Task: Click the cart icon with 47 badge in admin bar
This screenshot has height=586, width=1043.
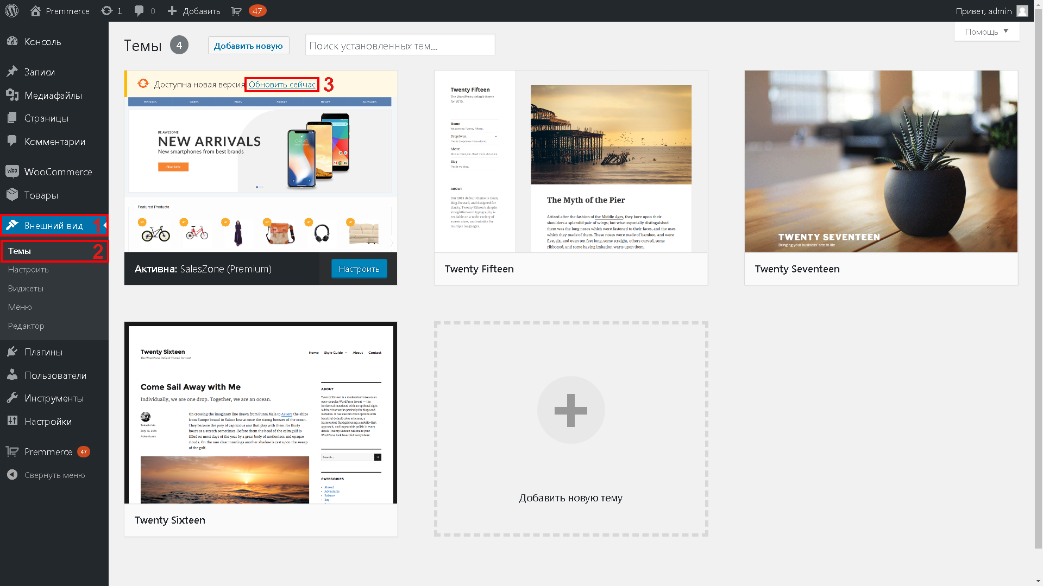Action: [237, 11]
